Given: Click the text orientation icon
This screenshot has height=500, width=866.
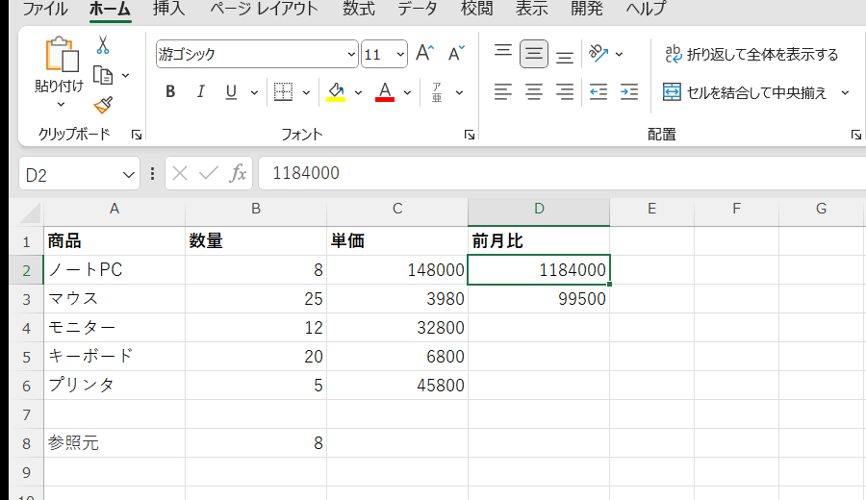Looking at the screenshot, I should coord(599,54).
